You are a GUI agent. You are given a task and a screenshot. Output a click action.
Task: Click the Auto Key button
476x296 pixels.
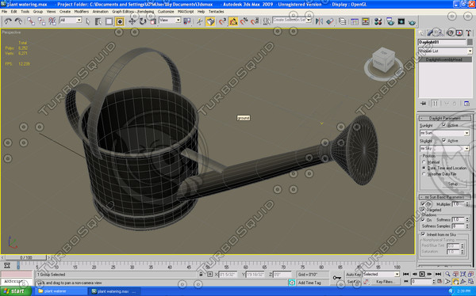tap(354, 274)
